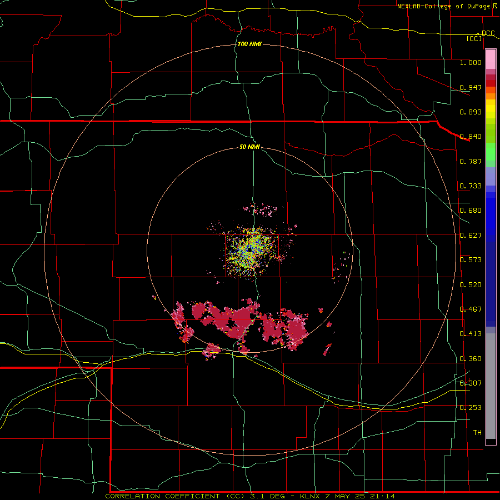Click the 0.680 legend value
The image size is (500, 500).
tap(471, 211)
